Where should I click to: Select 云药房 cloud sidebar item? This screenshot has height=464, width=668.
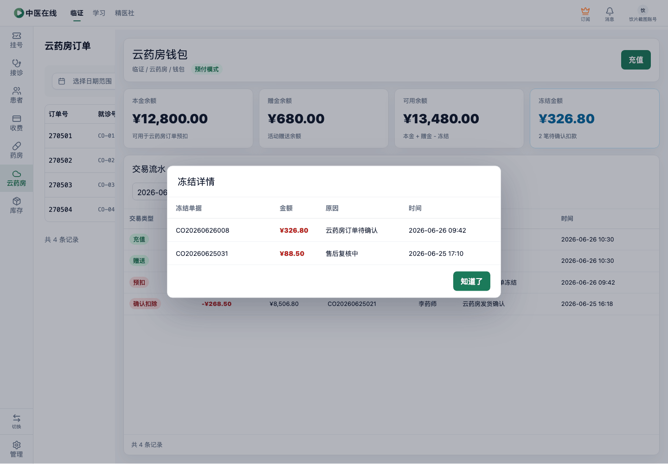16,178
